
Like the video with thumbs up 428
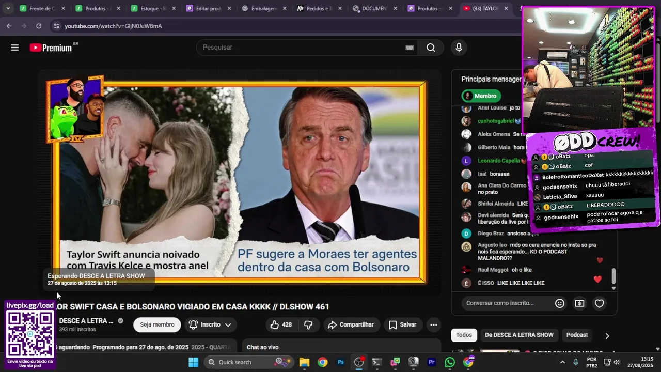coord(281,324)
